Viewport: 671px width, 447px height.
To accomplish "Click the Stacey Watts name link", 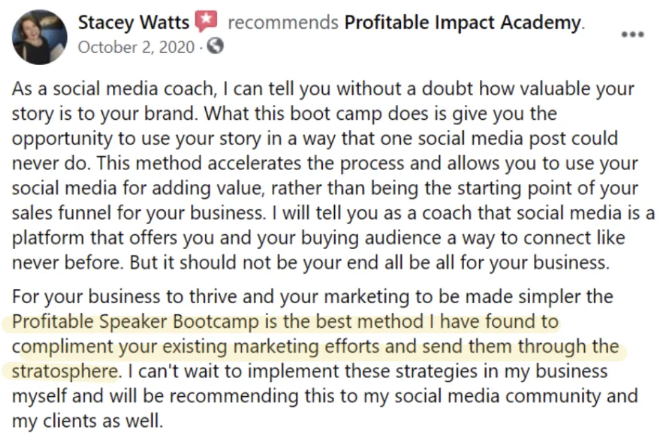I will [x=134, y=22].
